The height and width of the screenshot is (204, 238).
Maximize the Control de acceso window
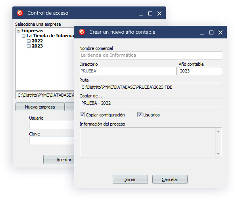click(x=150, y=13)
